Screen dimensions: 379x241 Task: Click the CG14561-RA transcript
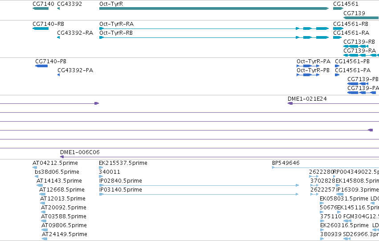coord(337,37)
